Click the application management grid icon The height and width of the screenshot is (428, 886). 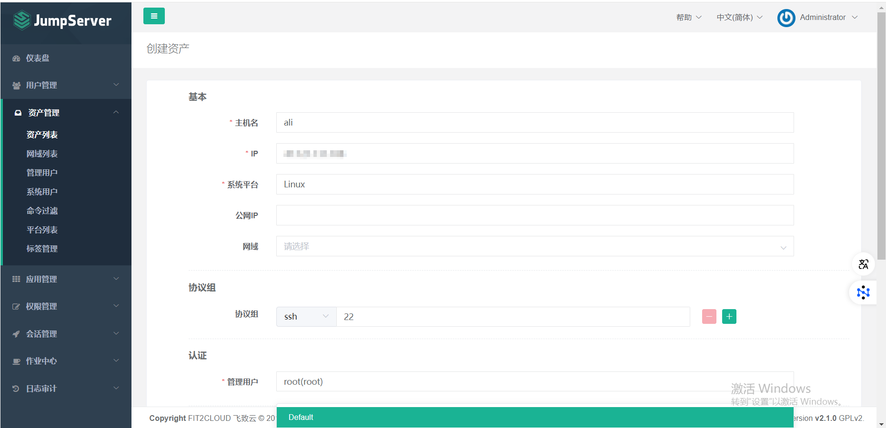point(16,279)
